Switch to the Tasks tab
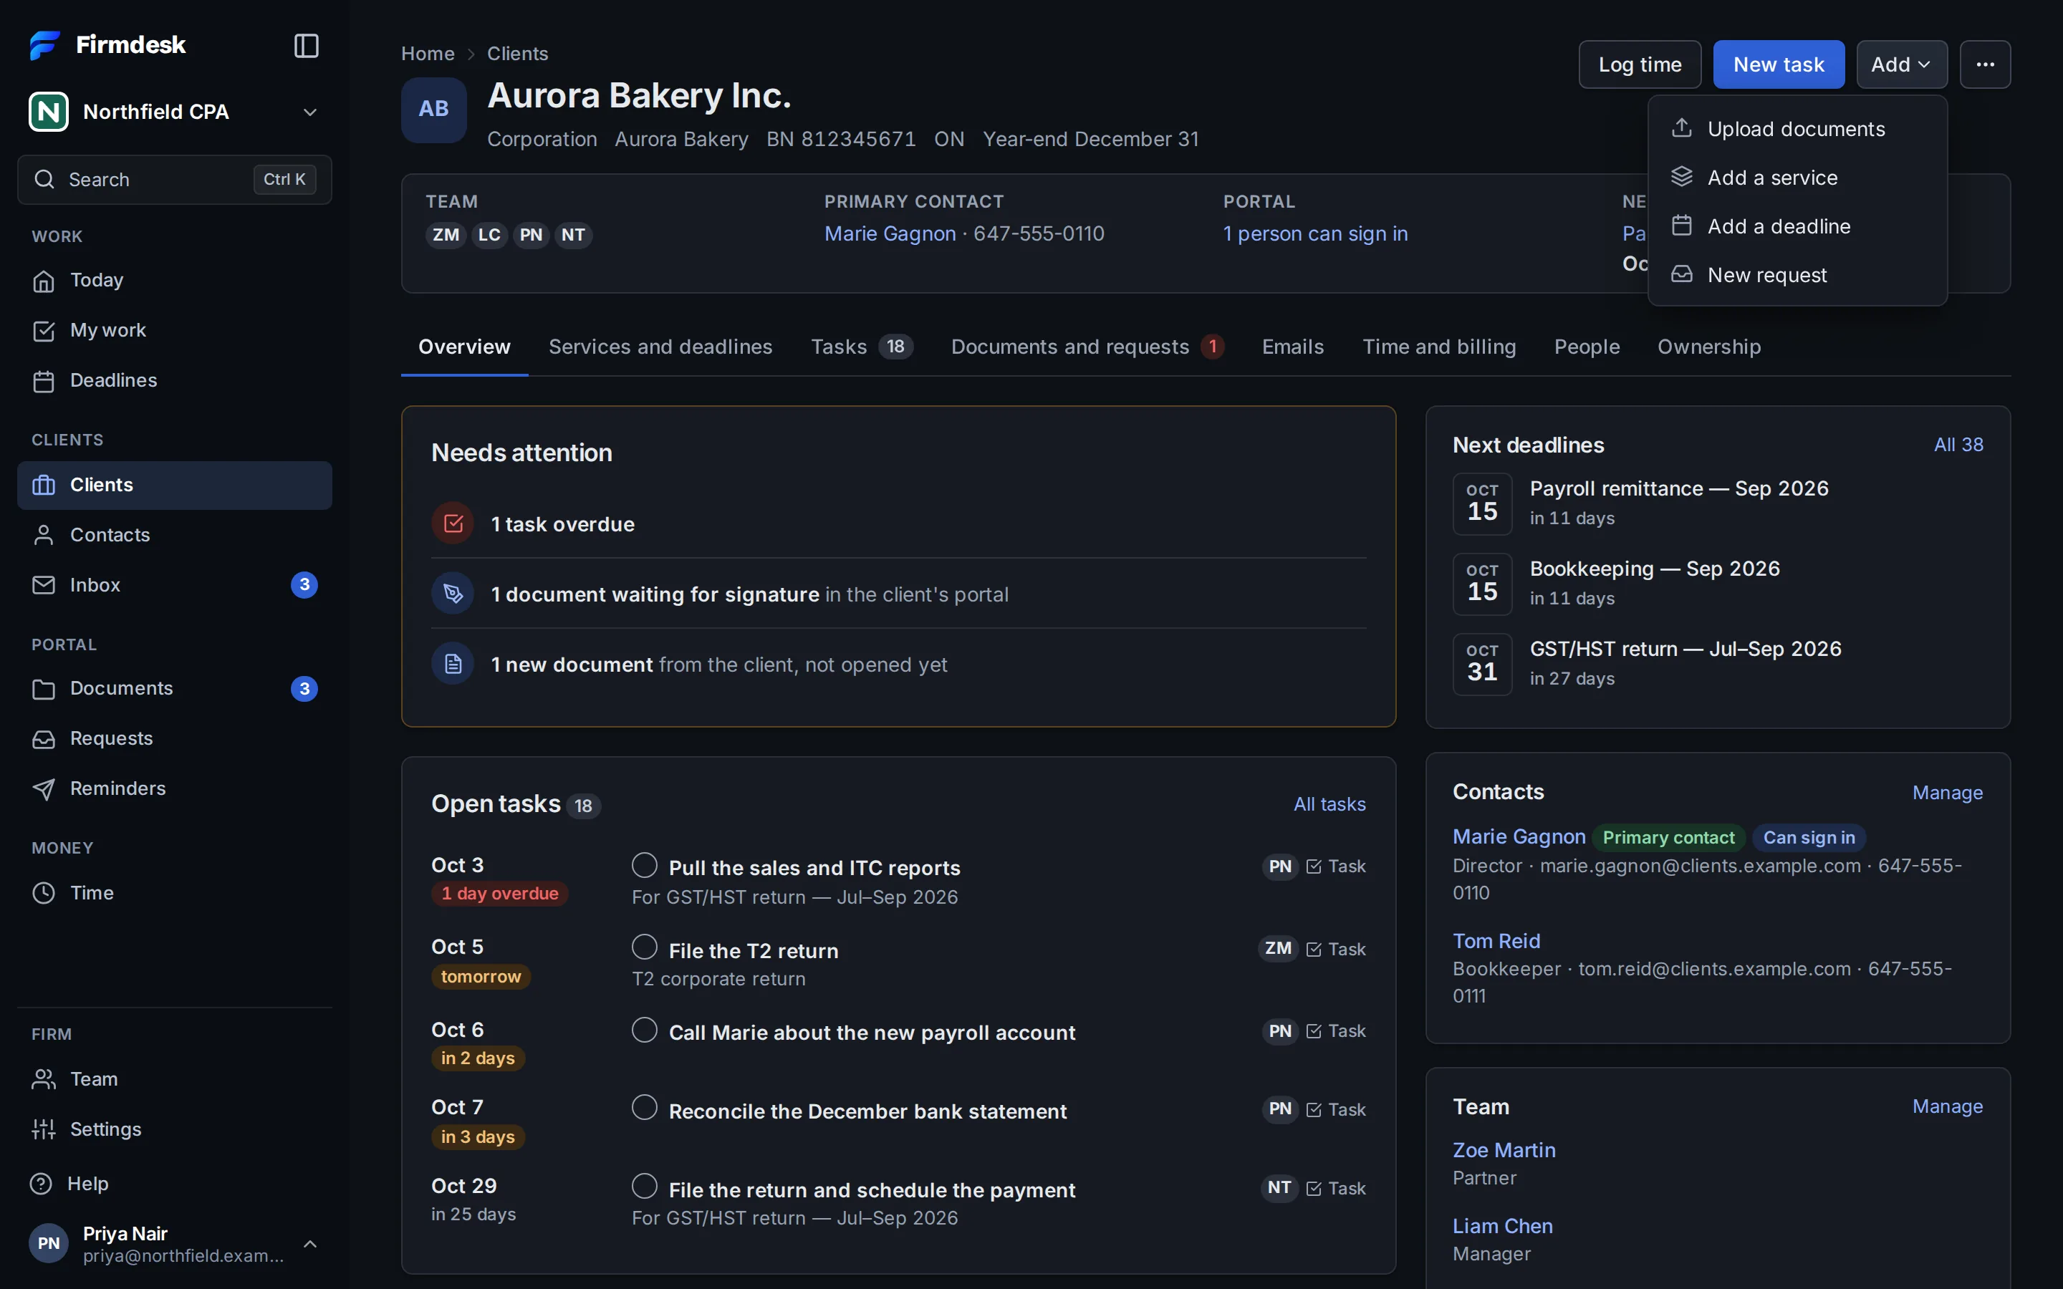The width and height of the screenshot is (2063, 1289). (x=862, y=347)
